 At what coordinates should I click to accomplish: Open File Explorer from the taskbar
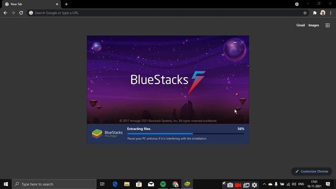point(127,184)
